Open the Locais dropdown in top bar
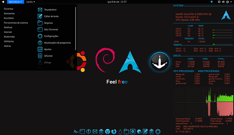This screenshot has height=135, width=234. [x=31, y=2]
